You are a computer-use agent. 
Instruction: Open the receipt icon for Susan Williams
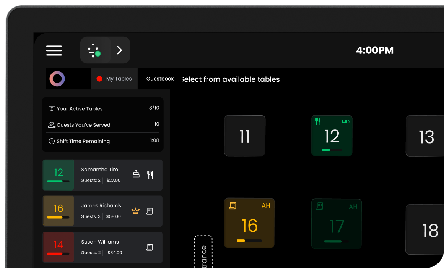(x=150, y=247)
